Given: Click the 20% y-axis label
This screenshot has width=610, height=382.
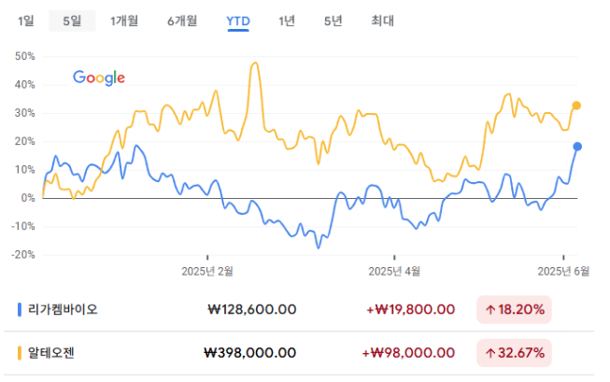Looking at the screenshot, I should pyautogui.click(x=25, y=142).
